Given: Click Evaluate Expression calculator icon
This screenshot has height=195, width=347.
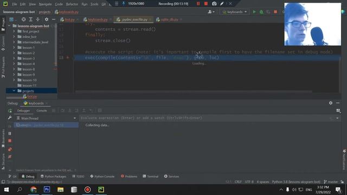Looking at the screenshot, I should click(x=100, y=110).
